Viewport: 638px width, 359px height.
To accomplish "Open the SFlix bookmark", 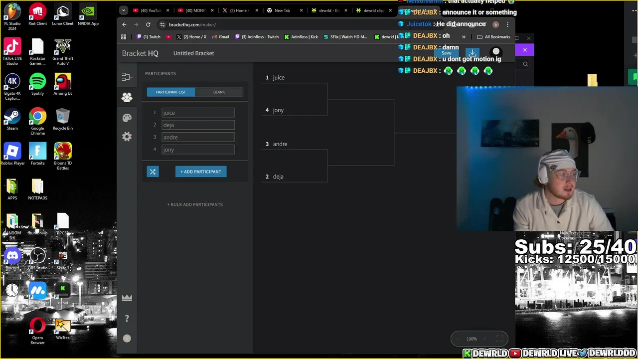I will click(x=345, y=37).
